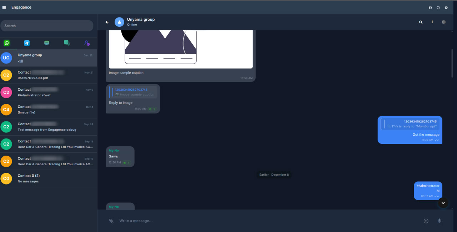Open the conversation options kebab menu
457x232 pixels.
point(432,22)
